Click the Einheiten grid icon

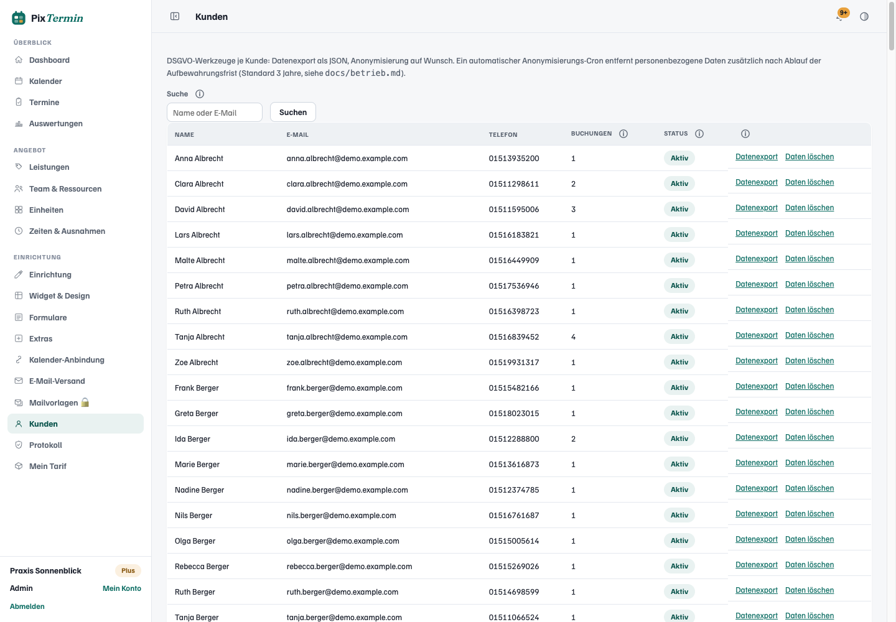click(x=19, y=210)
